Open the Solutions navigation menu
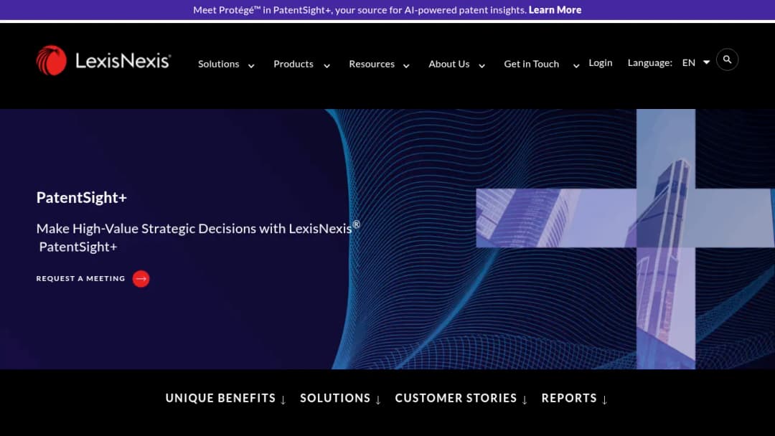Image resolution: width=775 pixels, height=436 pixels. coord(218,64)
